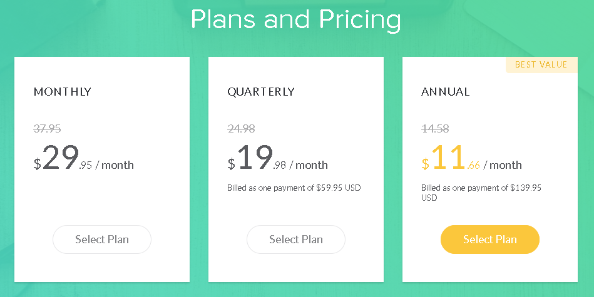The height and width of the screenshot is (297, 594).
Task: Click the MONTHLY plan heading
Action: pyautogui.click(x=63, y=92)
